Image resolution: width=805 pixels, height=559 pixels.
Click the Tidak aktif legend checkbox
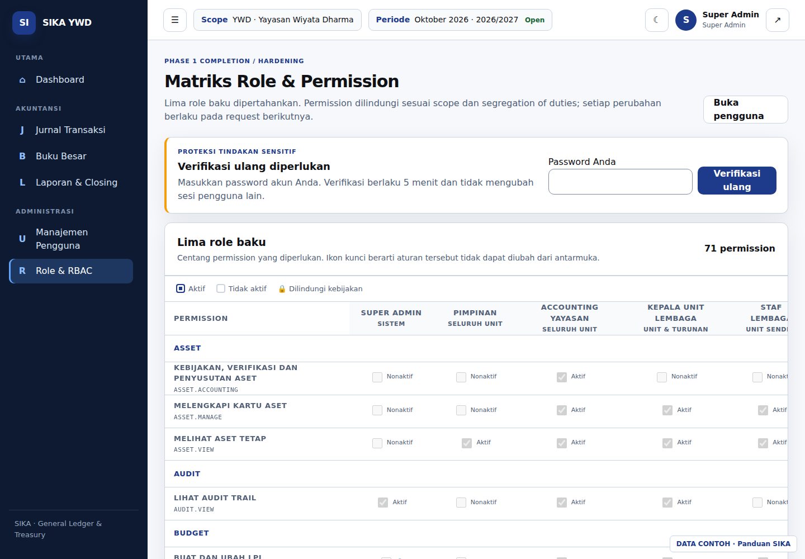tap(221, 289)
